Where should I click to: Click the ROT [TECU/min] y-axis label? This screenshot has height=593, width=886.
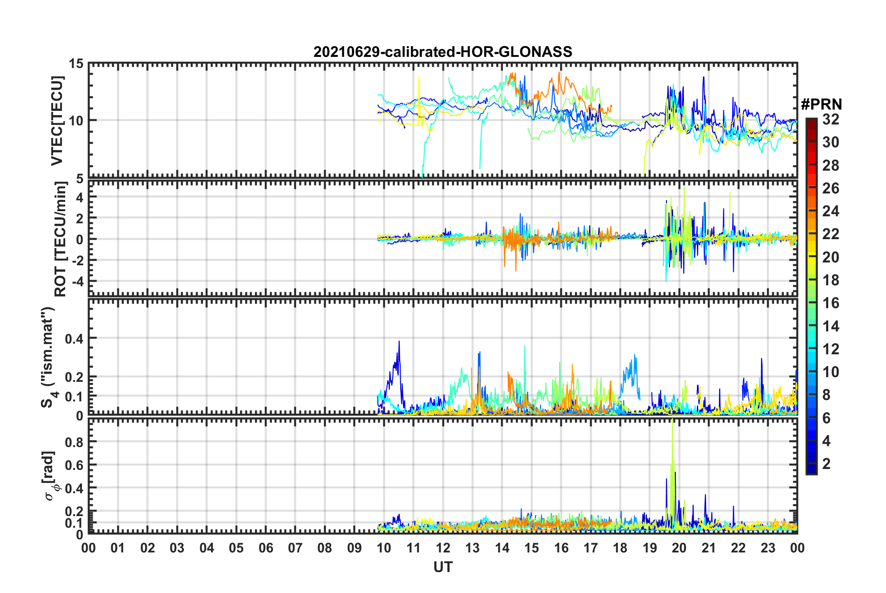(61, 239)
